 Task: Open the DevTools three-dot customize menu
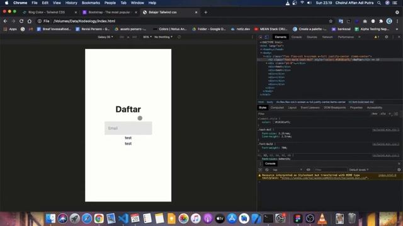coord(393,37)
